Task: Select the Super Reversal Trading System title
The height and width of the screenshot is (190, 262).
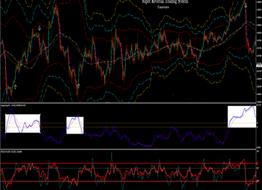Action: (165, 2)
